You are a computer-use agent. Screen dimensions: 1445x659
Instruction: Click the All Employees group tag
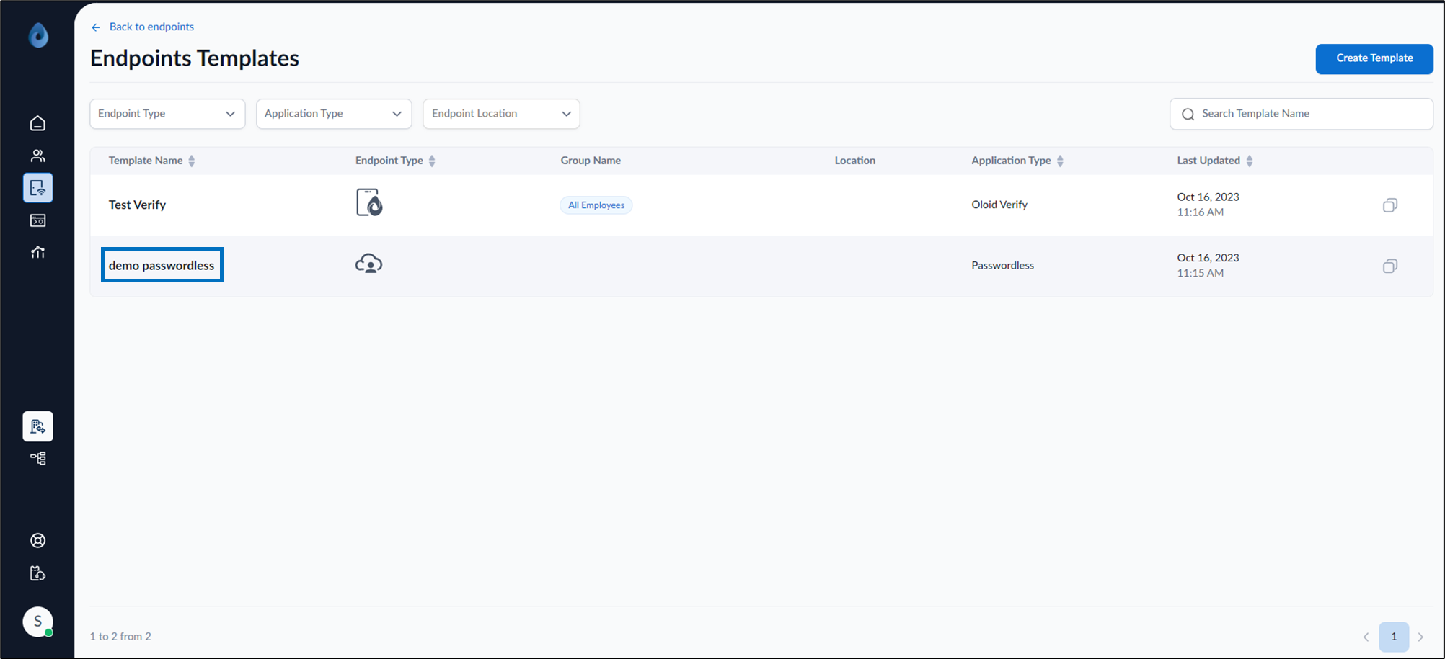[x=596, y=205]
